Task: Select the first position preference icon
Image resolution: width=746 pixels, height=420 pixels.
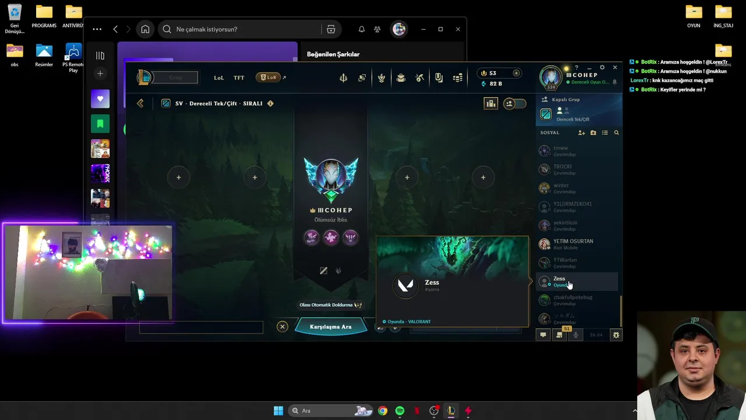Action: point(323,271)
